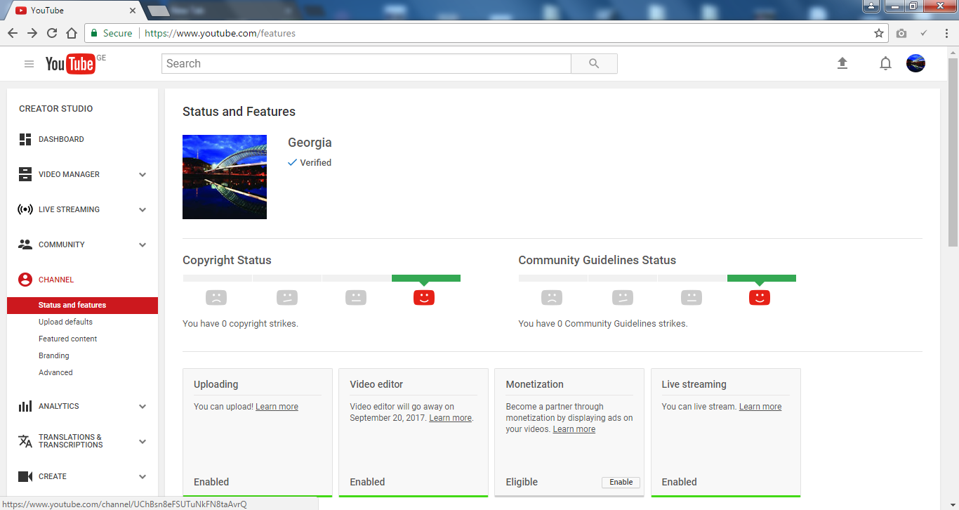The image size is (959, 510).
Task: Reload the page
Action: coord(52,33)
